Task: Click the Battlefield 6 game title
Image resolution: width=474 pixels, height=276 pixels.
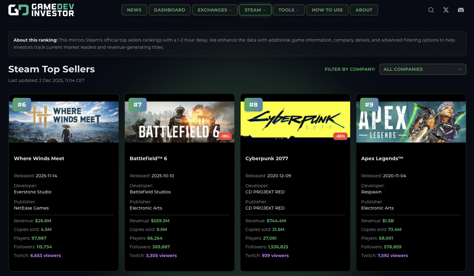Action: point(148,158)
